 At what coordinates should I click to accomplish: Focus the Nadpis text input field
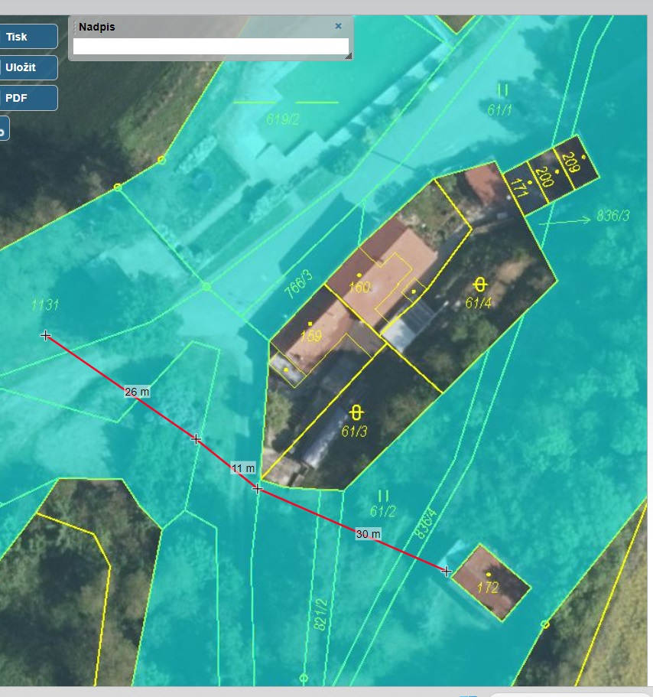pos(210,46)
